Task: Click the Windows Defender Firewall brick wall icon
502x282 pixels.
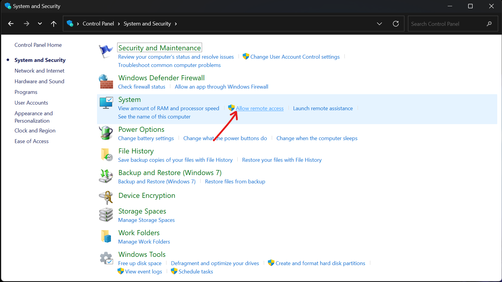Action: pyautogui.click(x=106, y=82)
